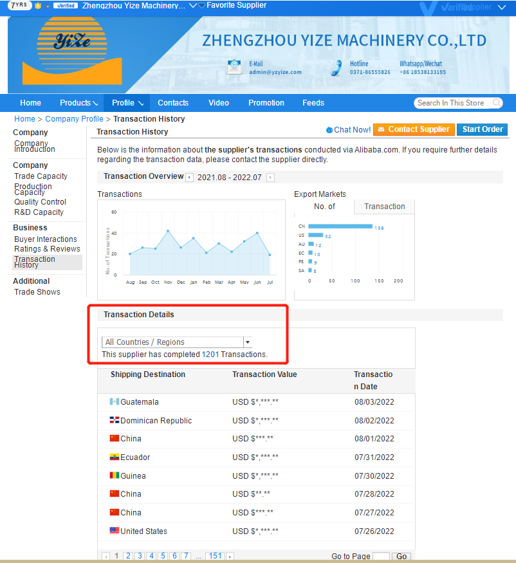Expand the Profile menu
The height and width of the screenshot is (563, 516).
tap(127, 103)
